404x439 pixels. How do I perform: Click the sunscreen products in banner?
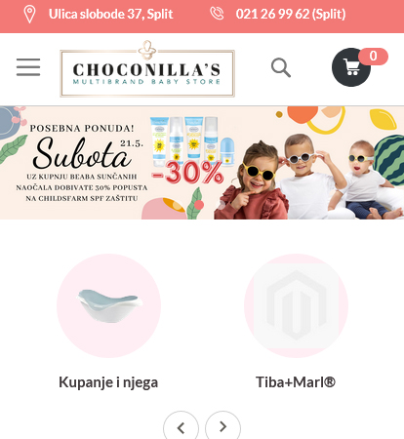188,141
